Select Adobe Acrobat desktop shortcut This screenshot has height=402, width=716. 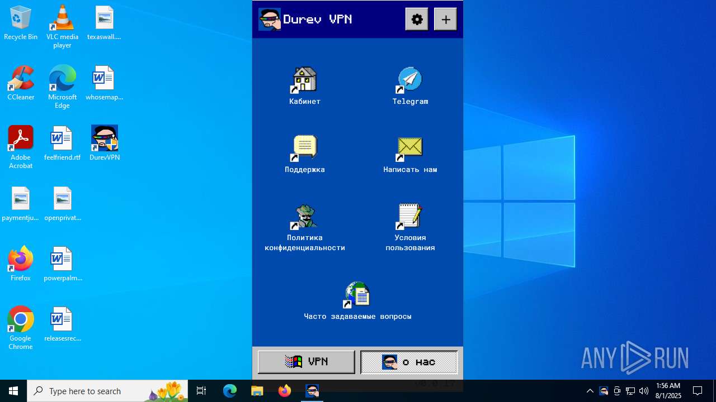pyautogui.click(x=21, y=147)
